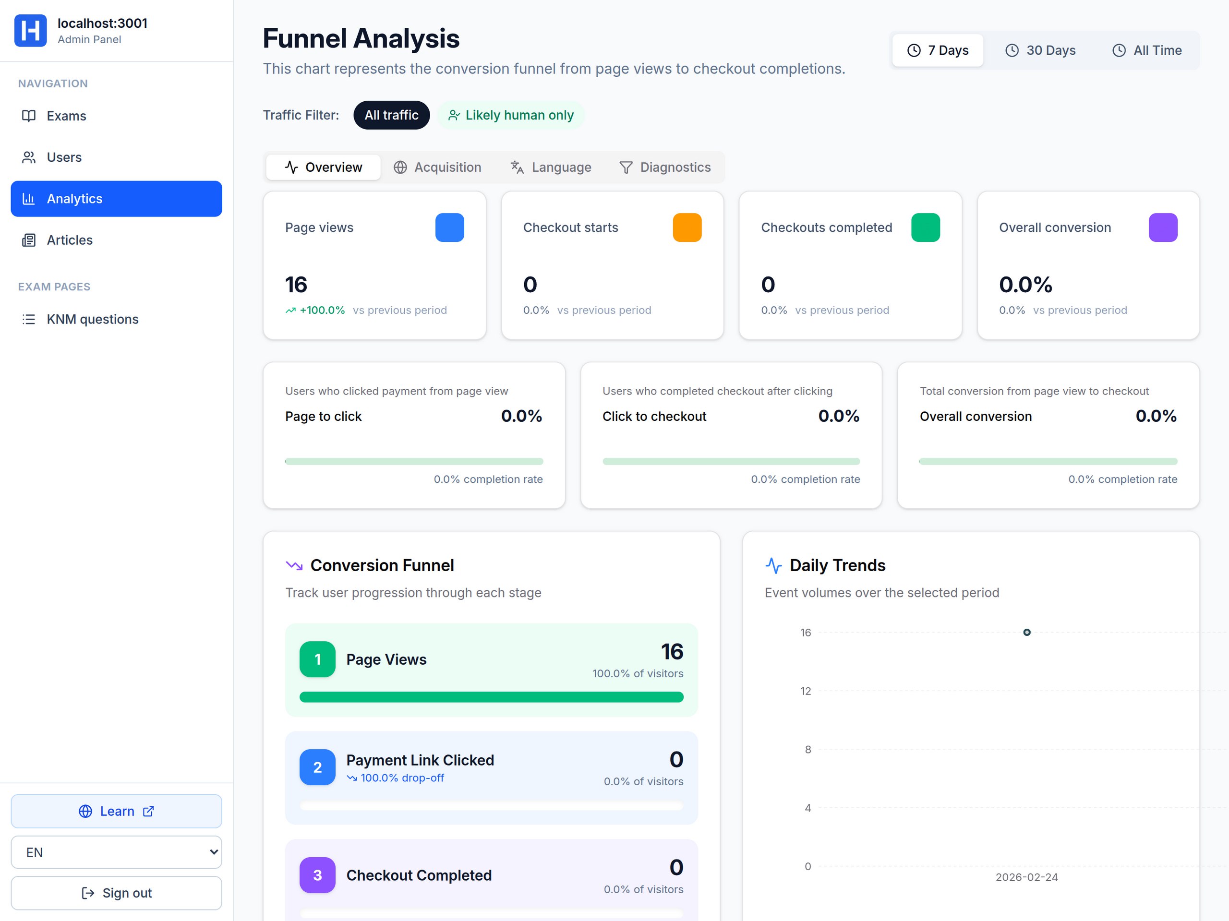Click the data point on Daily Trends chart
The width and height of the screenshot is (1229, 921).
coord(1026,632)
